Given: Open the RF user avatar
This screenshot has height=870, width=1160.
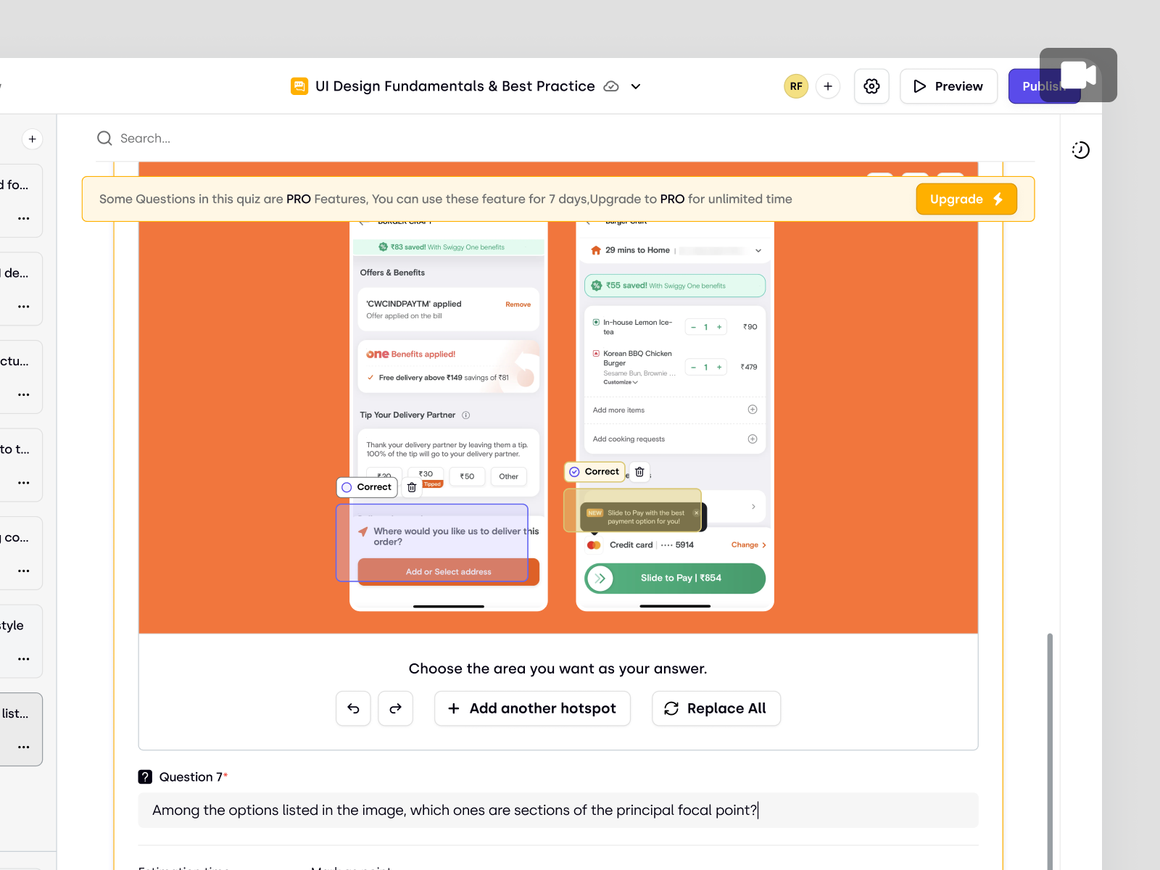Looking at the screenshot, I should (796, 86).
